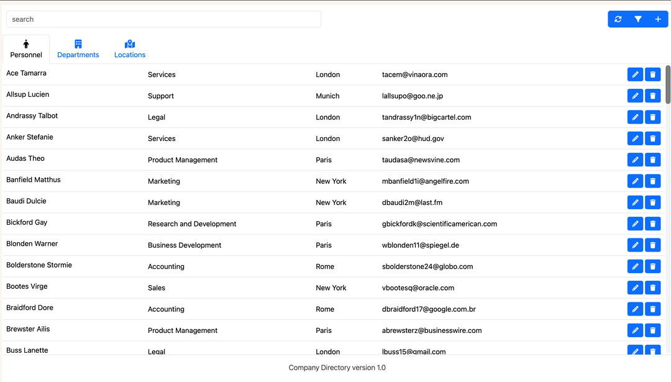Delete Anker Stefanie's record
The image size is (671, 382).
tap(652, 139)
